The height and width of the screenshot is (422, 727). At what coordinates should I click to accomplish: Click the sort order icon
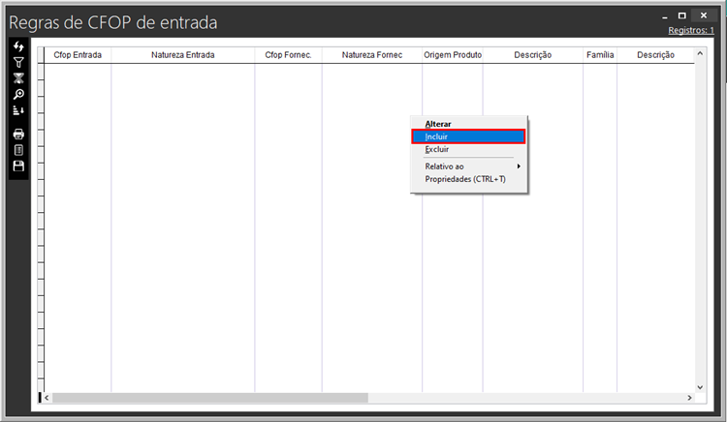pyautogui.click(x=18, y=110)
